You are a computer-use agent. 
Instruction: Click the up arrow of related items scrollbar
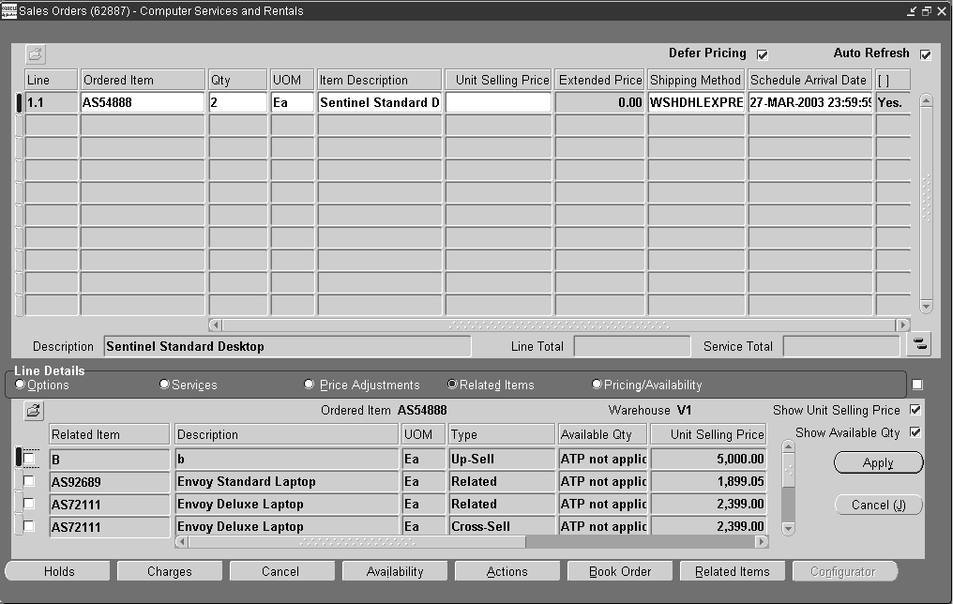[x=788, y=447]
